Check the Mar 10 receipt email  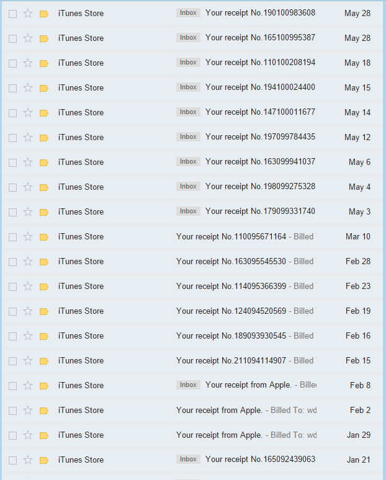[x=12, y=237]
